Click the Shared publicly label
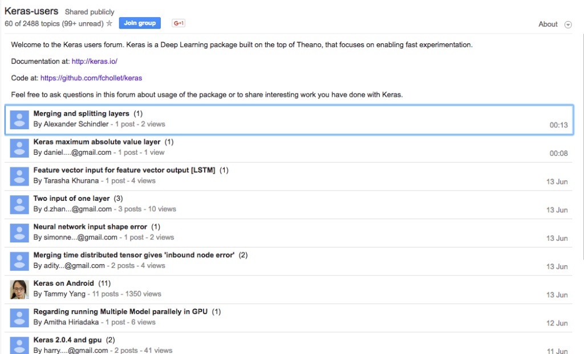Image resolution: width=584 pixels, height=354 pixels. click(90, 12)
